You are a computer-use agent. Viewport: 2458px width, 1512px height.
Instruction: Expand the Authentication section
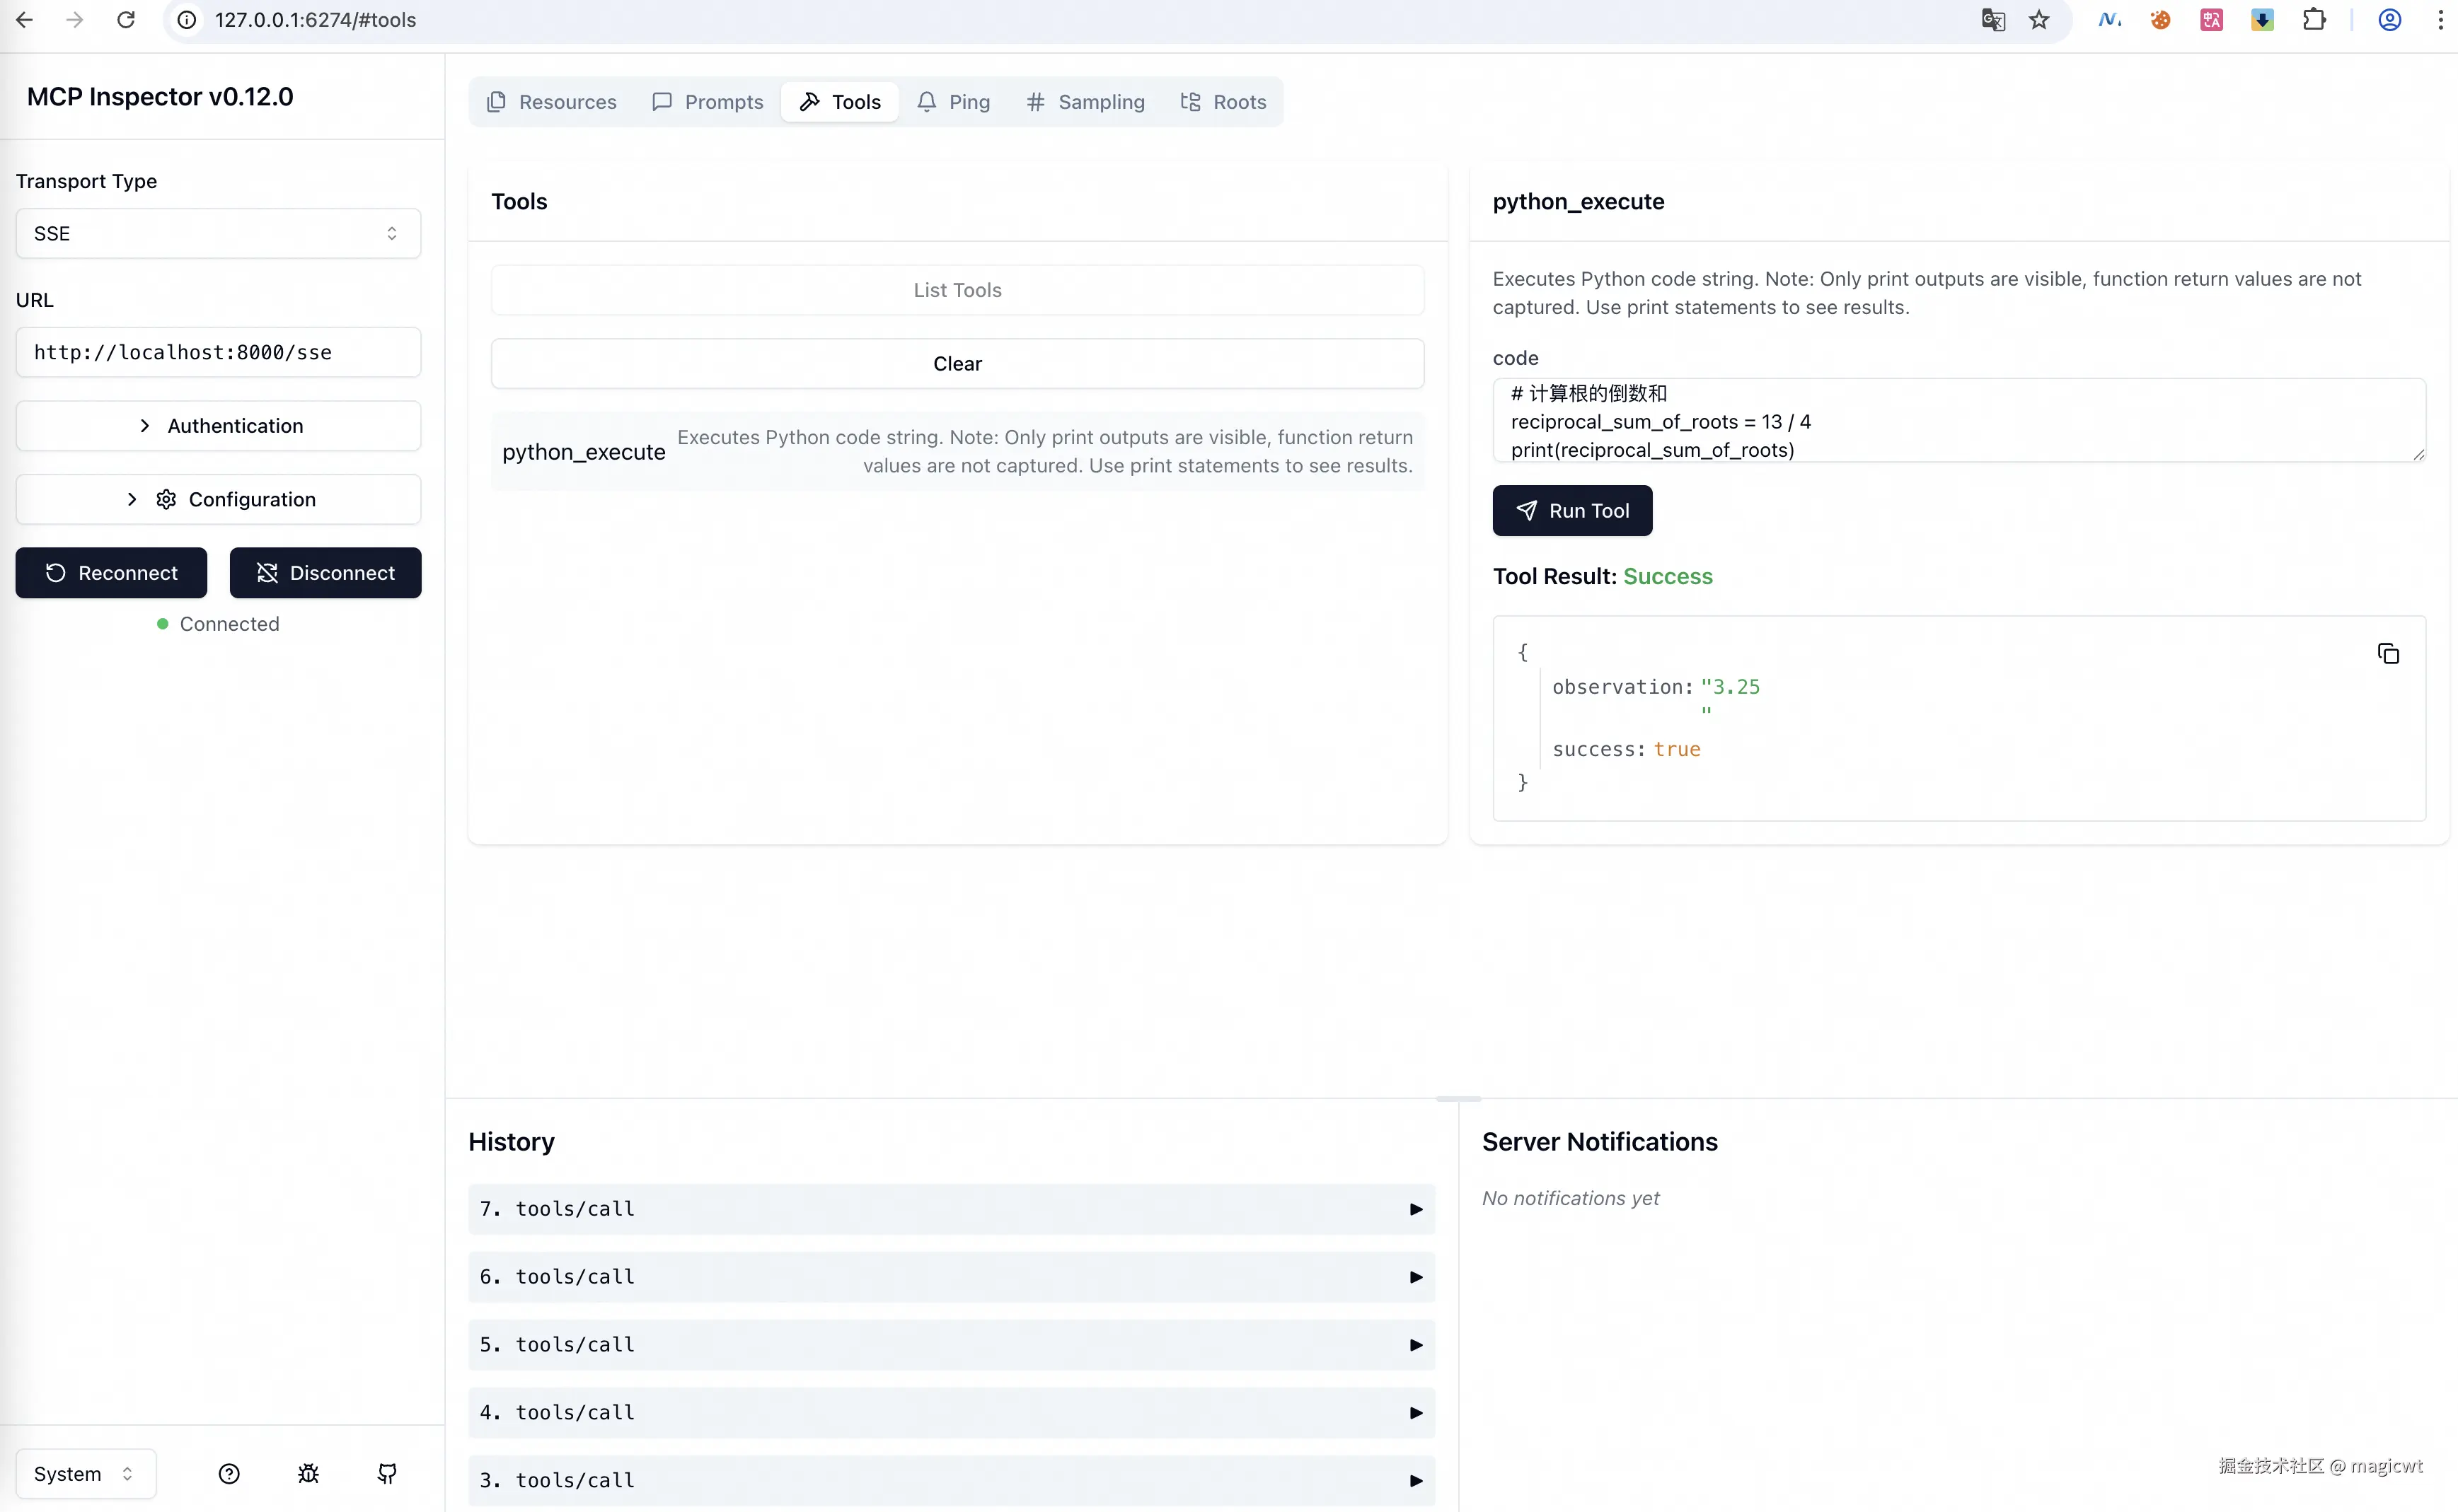pyautogui.click(x=218, y=426)
